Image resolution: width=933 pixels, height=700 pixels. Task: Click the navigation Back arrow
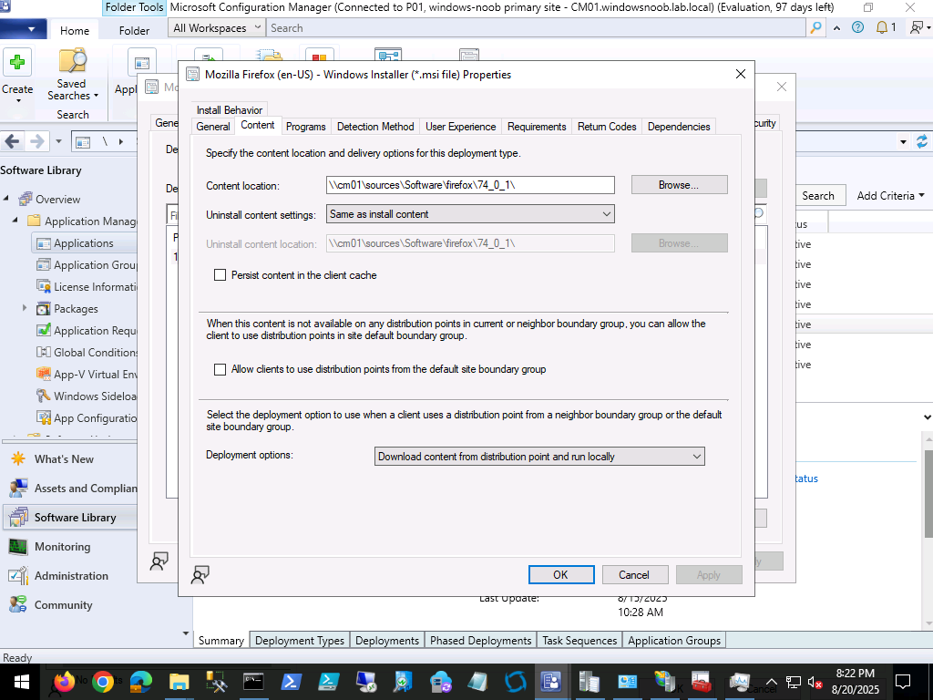click(13, 141)
